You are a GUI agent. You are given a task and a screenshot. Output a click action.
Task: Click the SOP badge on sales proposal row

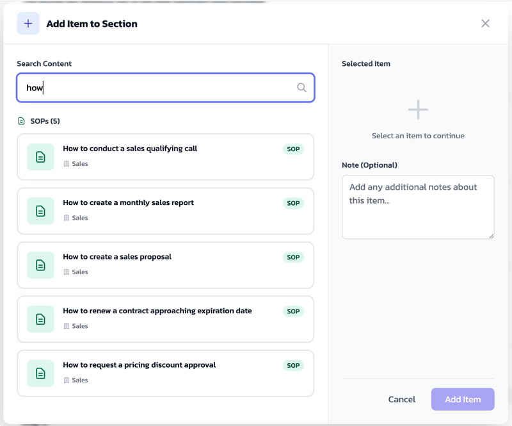point(293,258)
